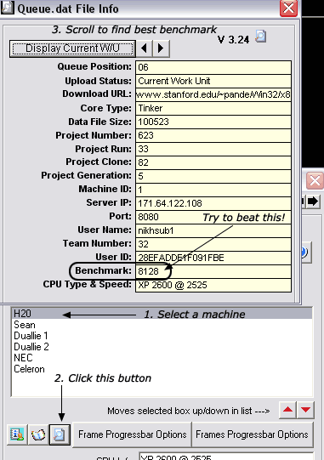
Task: Click the info icon button at bottom left
Action: pos(17,434)
